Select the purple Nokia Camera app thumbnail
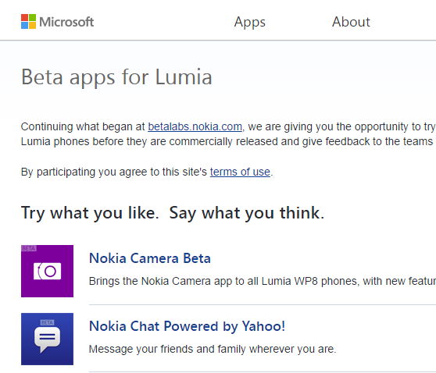The height and width of the screenshot is (373, 436). point(47,271)
